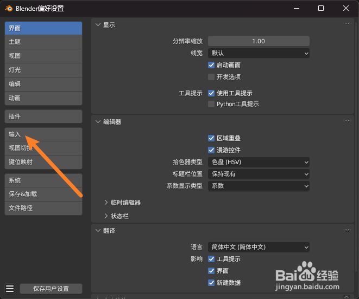Screen dimensions: 359x299
Task: Open 拾色器类型 dropdown 色盘 (HSV)
Action: tap(259, 162)
